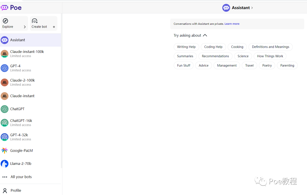Open the GPT-4 chat
Image resolution: width=307 pixels, height=195 pixels.
coord(30,68)
